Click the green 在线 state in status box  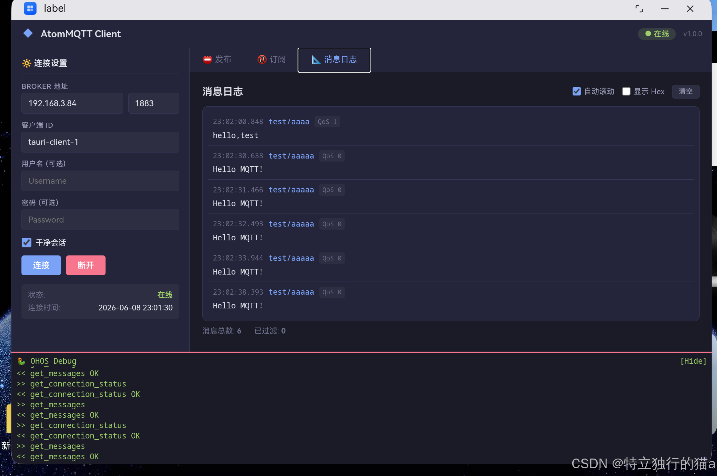click(x=165, y=295)
